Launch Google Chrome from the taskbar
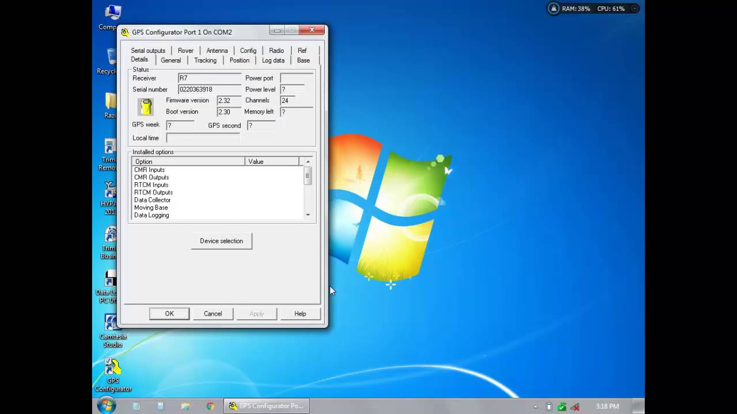This screenshot has width=737, height=414. (210, 406)
